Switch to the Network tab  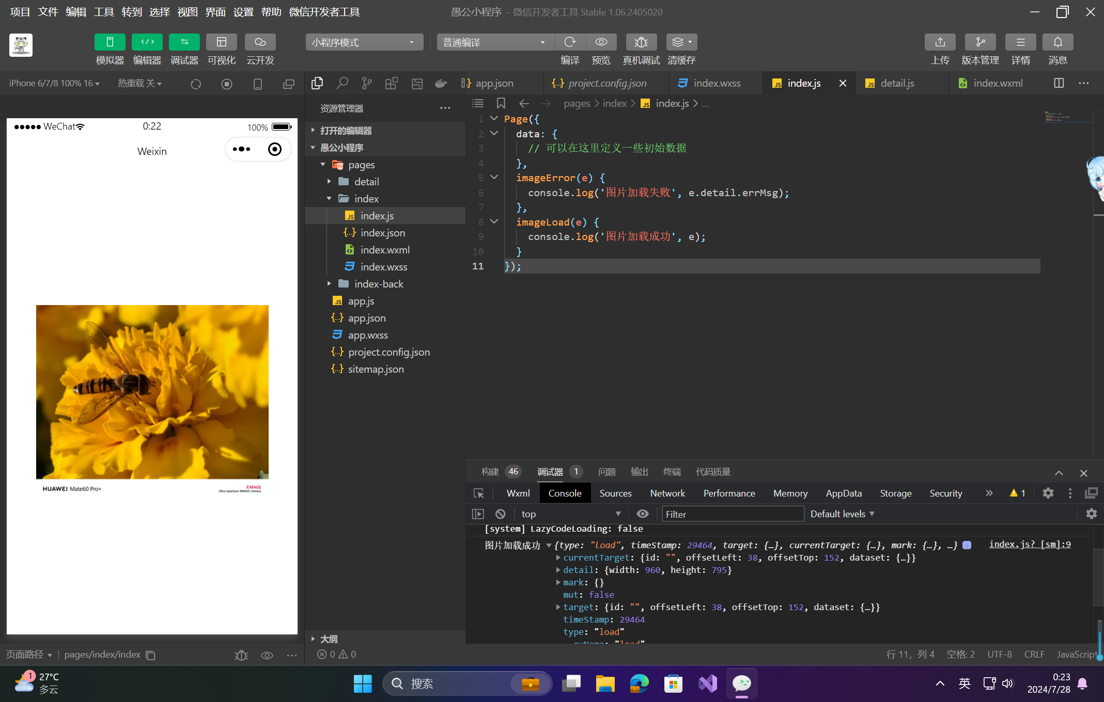667,493
